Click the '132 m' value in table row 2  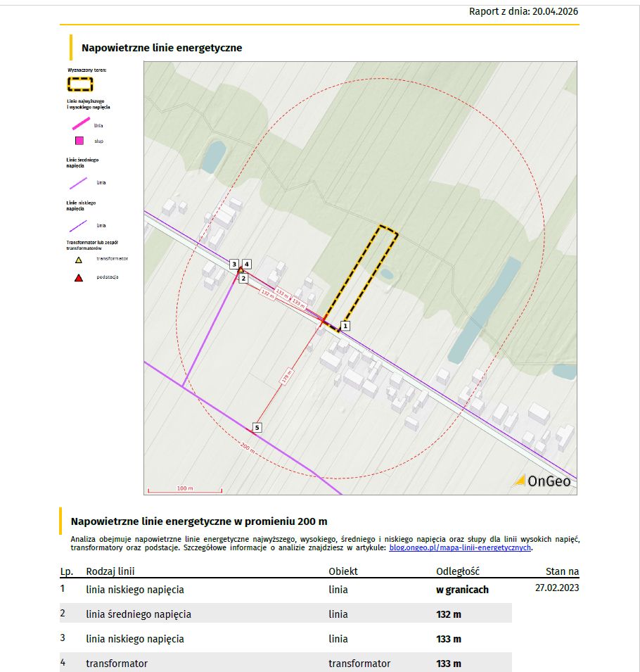[449, 614]
